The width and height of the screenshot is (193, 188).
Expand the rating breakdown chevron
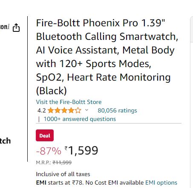[86, 110]
